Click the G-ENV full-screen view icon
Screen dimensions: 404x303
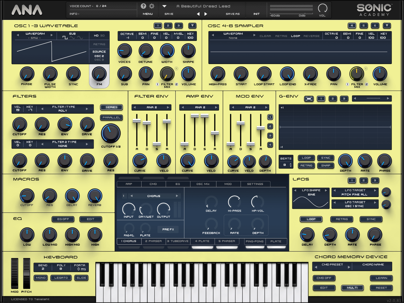coord(309,99)
